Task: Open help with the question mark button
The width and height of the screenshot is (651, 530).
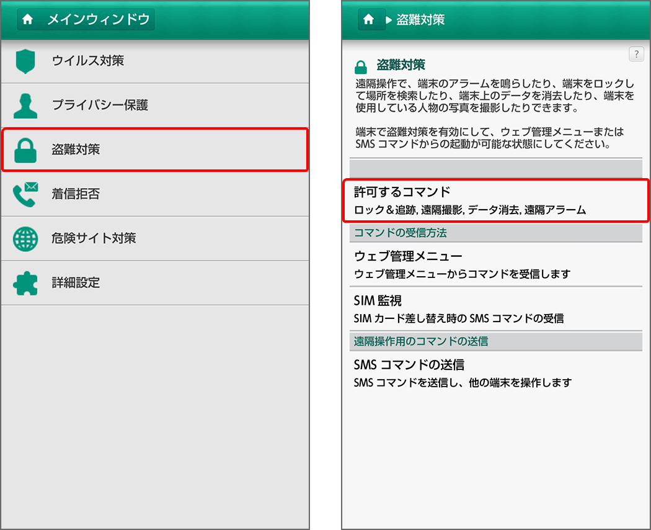Action: [636, 54]
